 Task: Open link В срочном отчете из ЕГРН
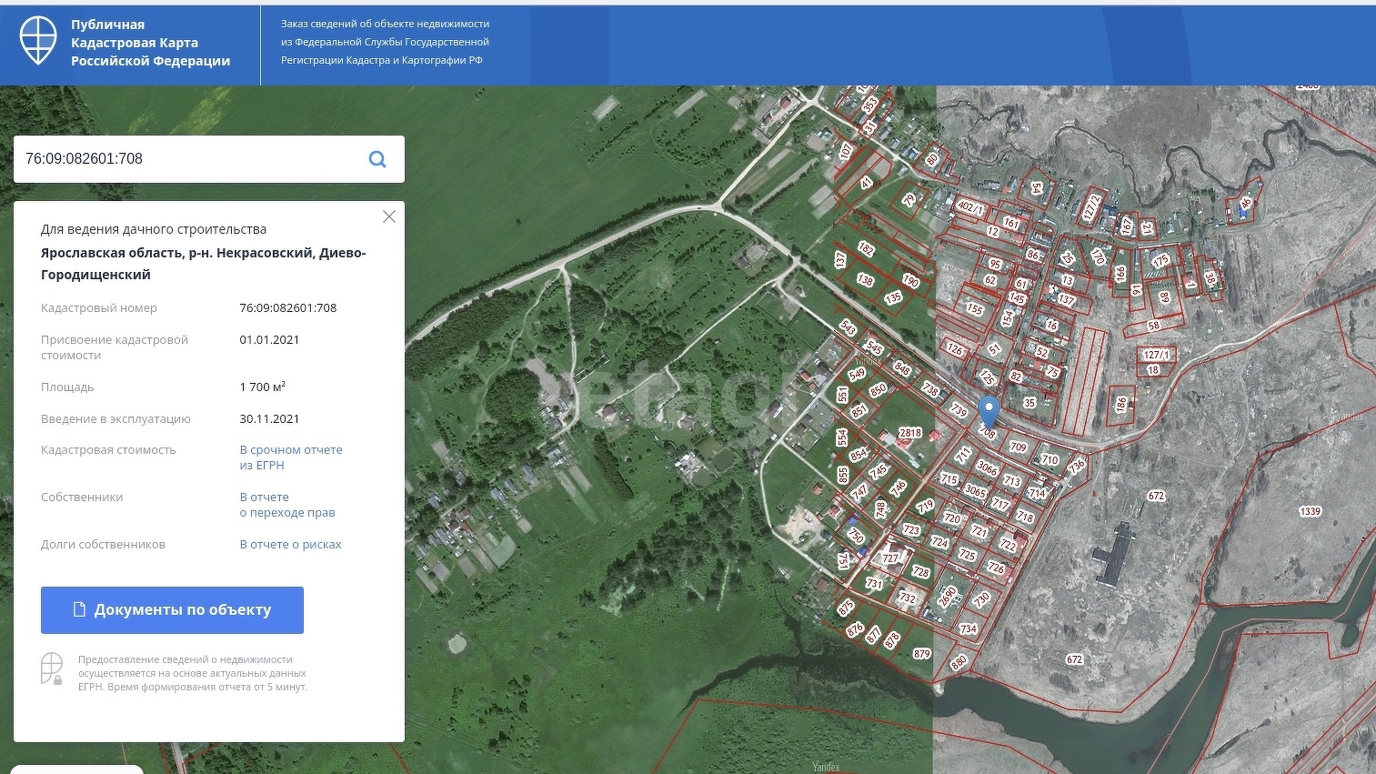coord(291,457)
